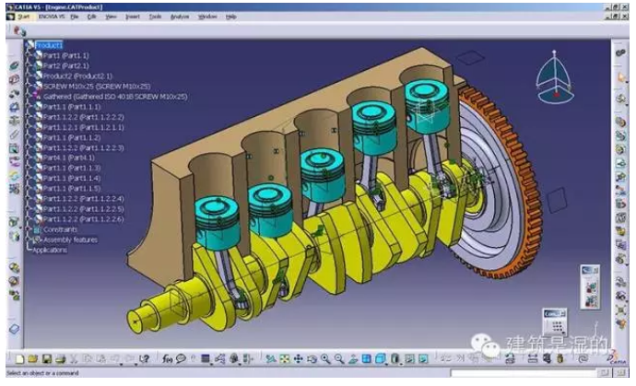Select Part1.1.2.1 (Part1.1.2.1.1) tree item
This screenshot has width=636, height=386.
click(84, 127)
